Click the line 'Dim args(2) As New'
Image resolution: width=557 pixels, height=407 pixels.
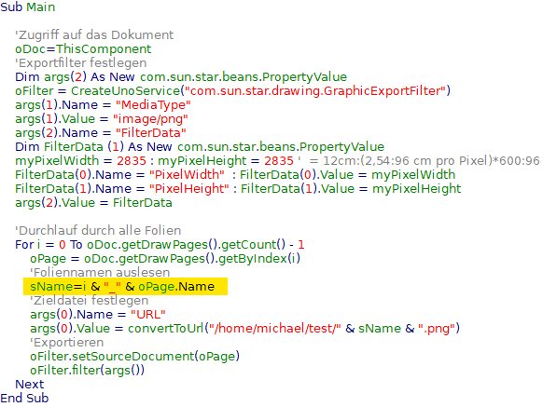tap(181, 77)
